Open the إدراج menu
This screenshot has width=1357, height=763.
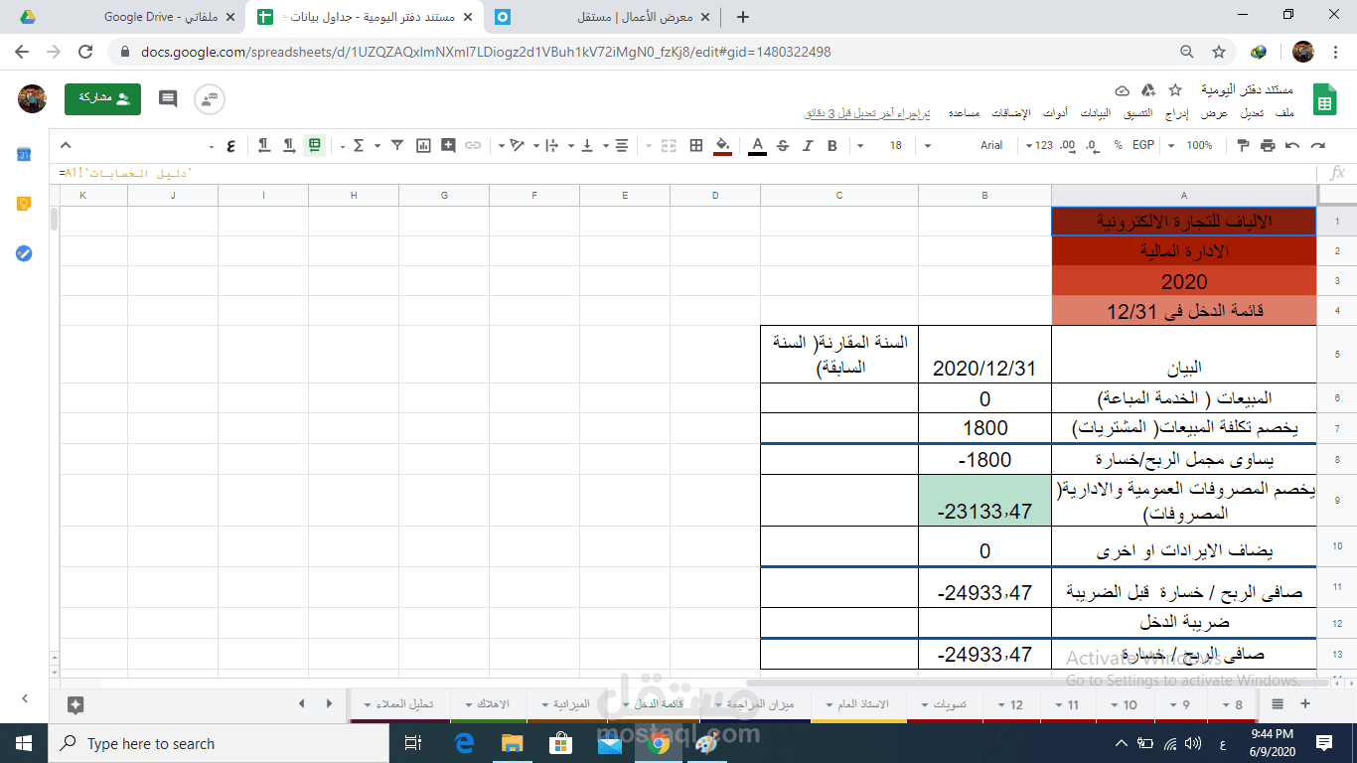1176,113
